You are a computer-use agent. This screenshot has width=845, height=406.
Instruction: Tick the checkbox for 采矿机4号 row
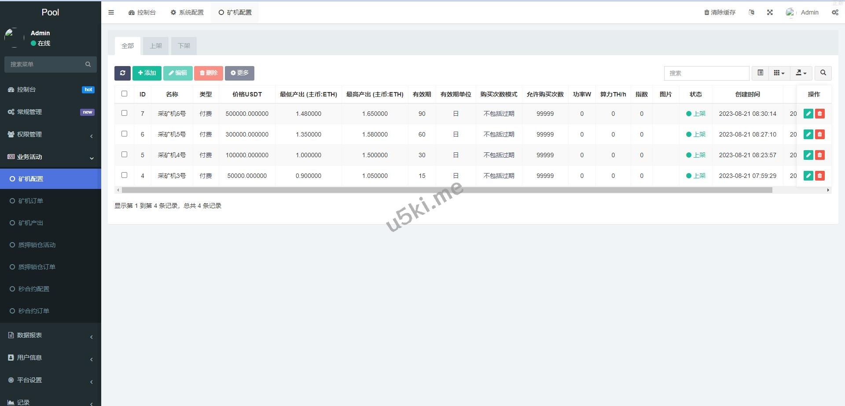coord(125,155)
